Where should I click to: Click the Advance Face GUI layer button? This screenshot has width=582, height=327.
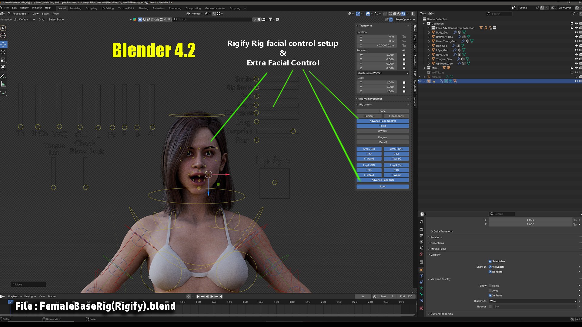click(383, 180)
